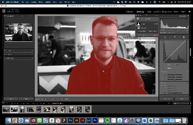Select the Red Eye Correction tool
193x125 pixels.
pyautogui.click(x=179, y=37)
